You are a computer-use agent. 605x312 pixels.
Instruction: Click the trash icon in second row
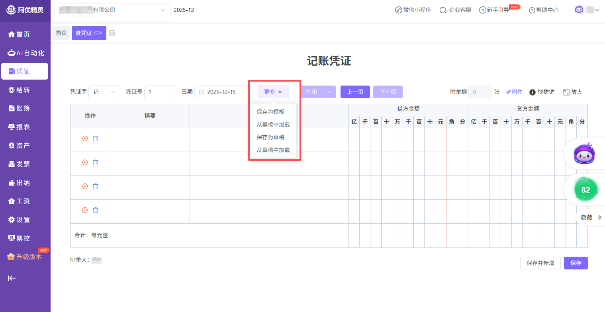click(x=96, y=162)
